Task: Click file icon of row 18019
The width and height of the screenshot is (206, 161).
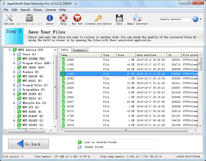Action: click(63, 125)
